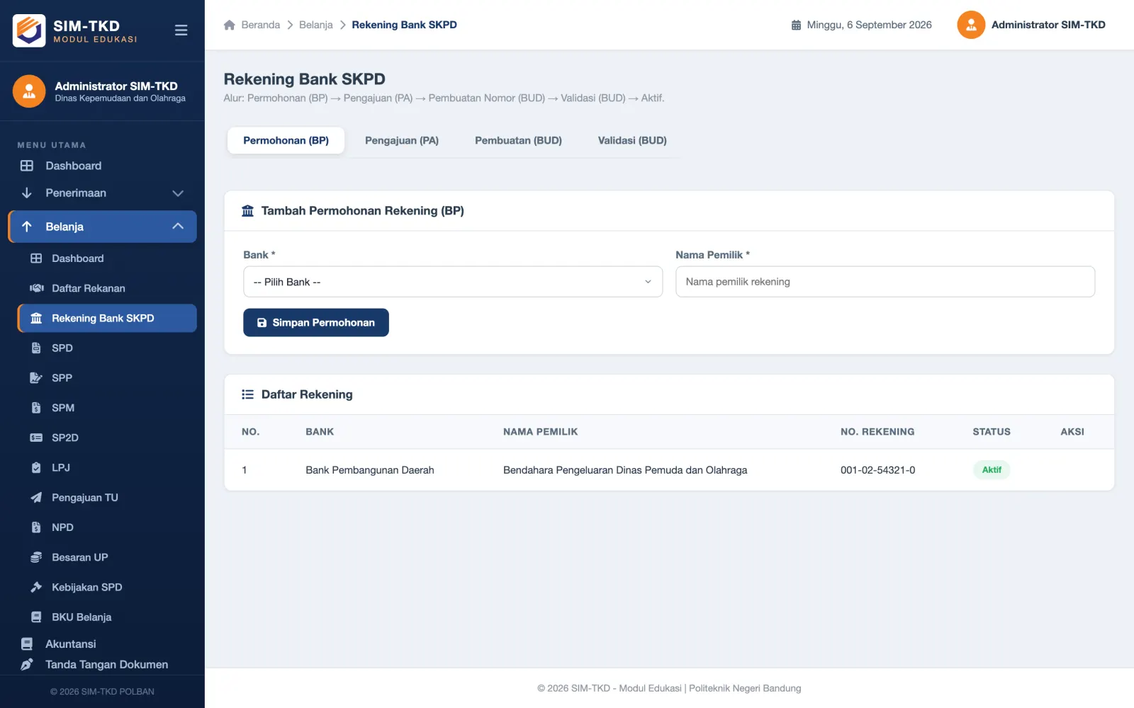This screenshot has height=708, width=1134.
Task: Click the top-right administrator avatar
Action: pyautogui.click(x=971, y=25)
